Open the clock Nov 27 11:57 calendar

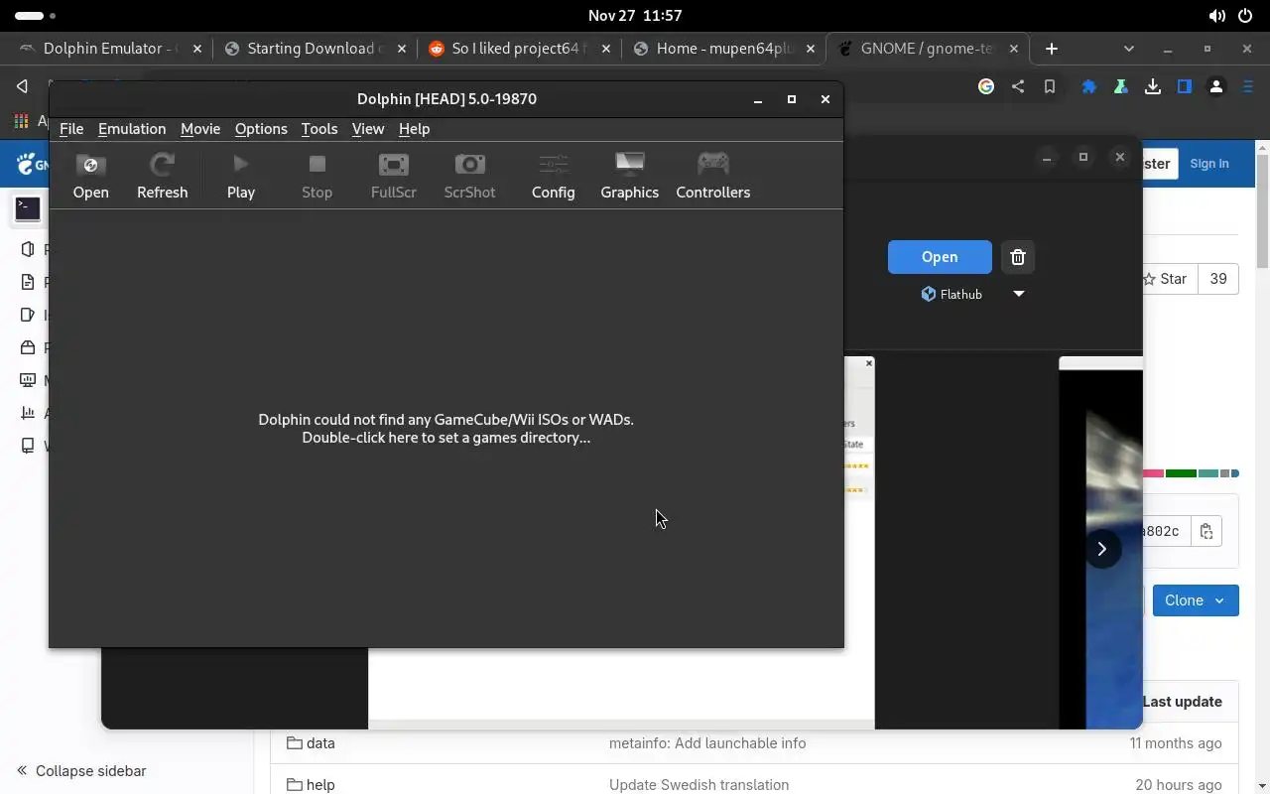[635, 16]
